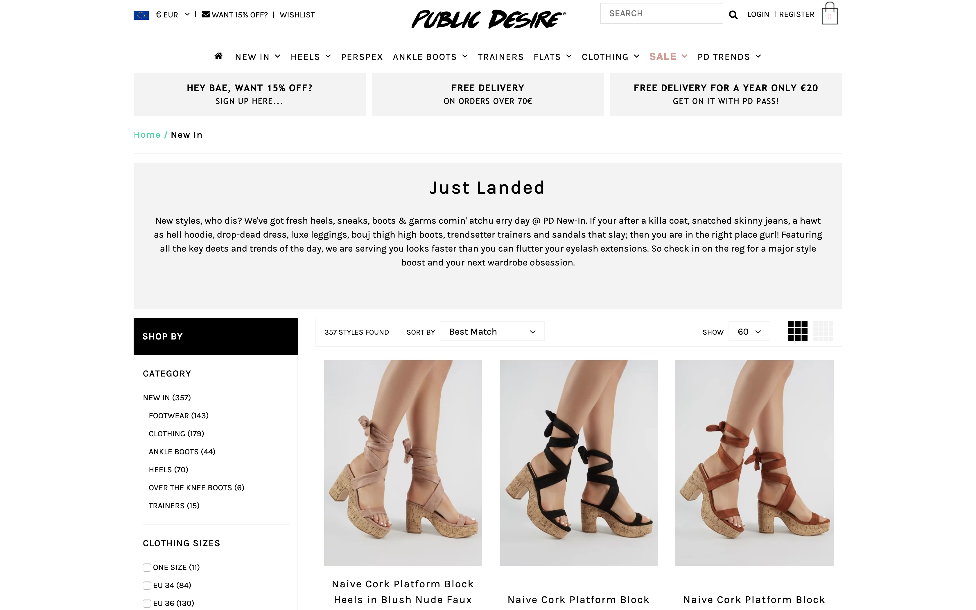Open the shopping bag icon

pyautogui.click(x=829, y=13)
